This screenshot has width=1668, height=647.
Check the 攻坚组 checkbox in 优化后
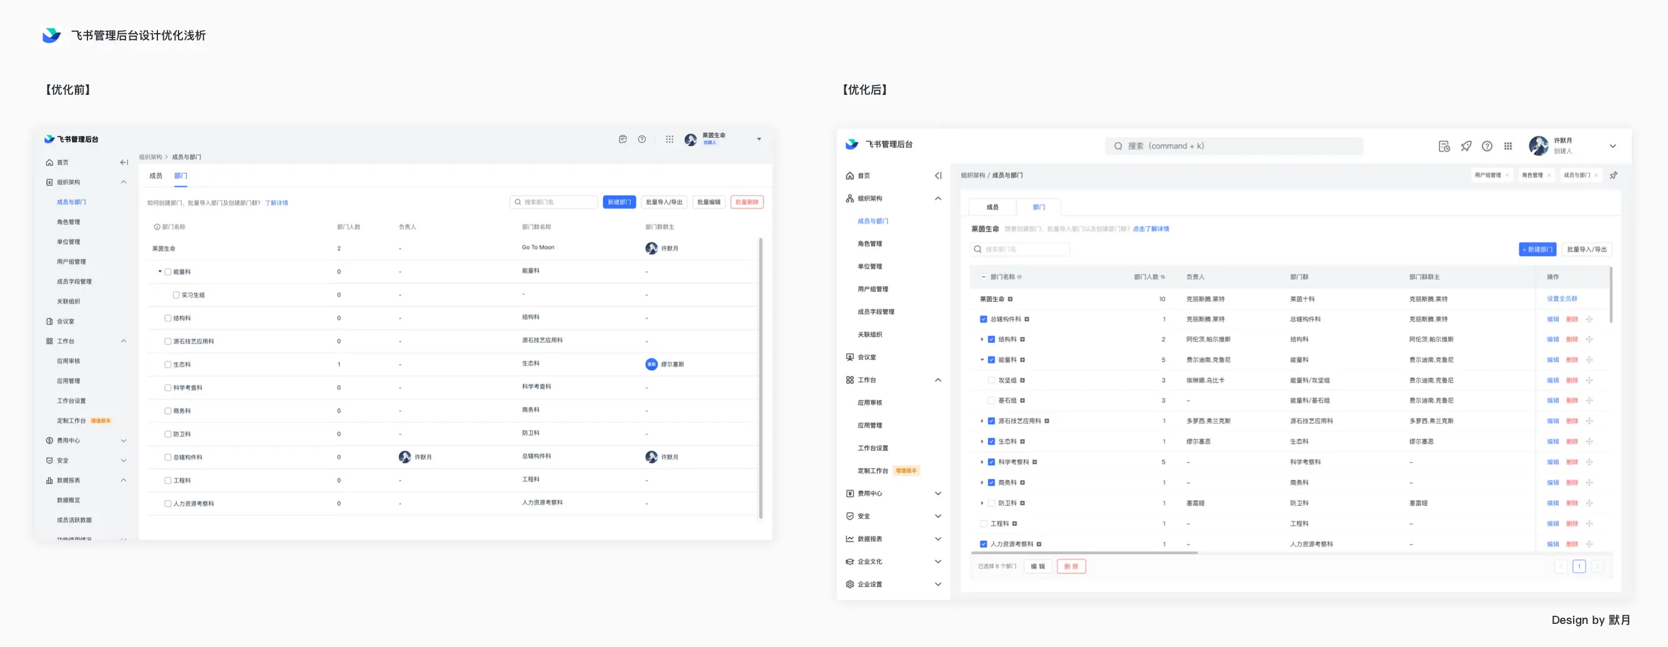[990, 380]
